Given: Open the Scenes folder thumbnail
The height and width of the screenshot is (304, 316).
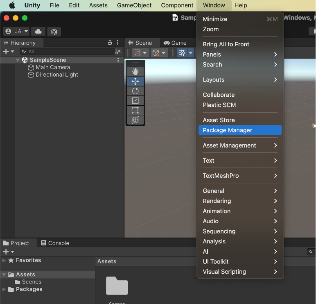Looking at the screenshot, I should pos(117,286).
